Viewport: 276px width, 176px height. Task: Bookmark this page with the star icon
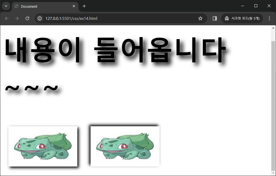tap(200, 18)
